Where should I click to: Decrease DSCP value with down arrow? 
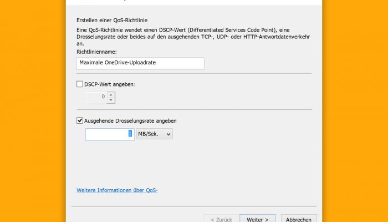pyautogui.click(x=111, y=100)
